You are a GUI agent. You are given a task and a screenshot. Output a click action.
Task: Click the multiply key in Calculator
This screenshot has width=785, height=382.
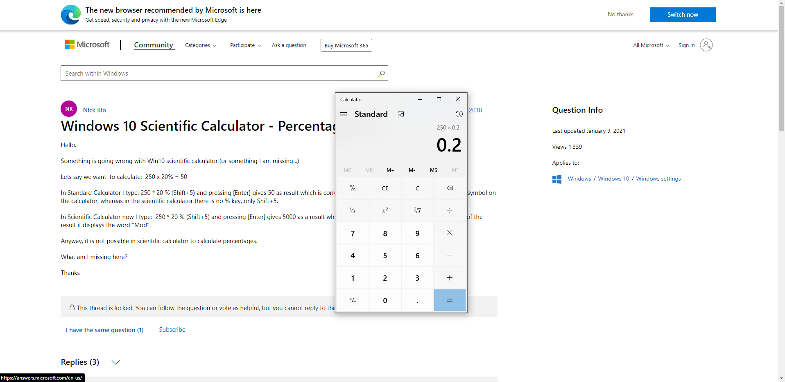(450, 233)
